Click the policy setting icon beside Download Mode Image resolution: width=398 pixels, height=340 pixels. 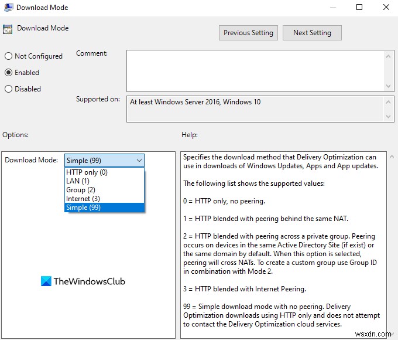8,29
